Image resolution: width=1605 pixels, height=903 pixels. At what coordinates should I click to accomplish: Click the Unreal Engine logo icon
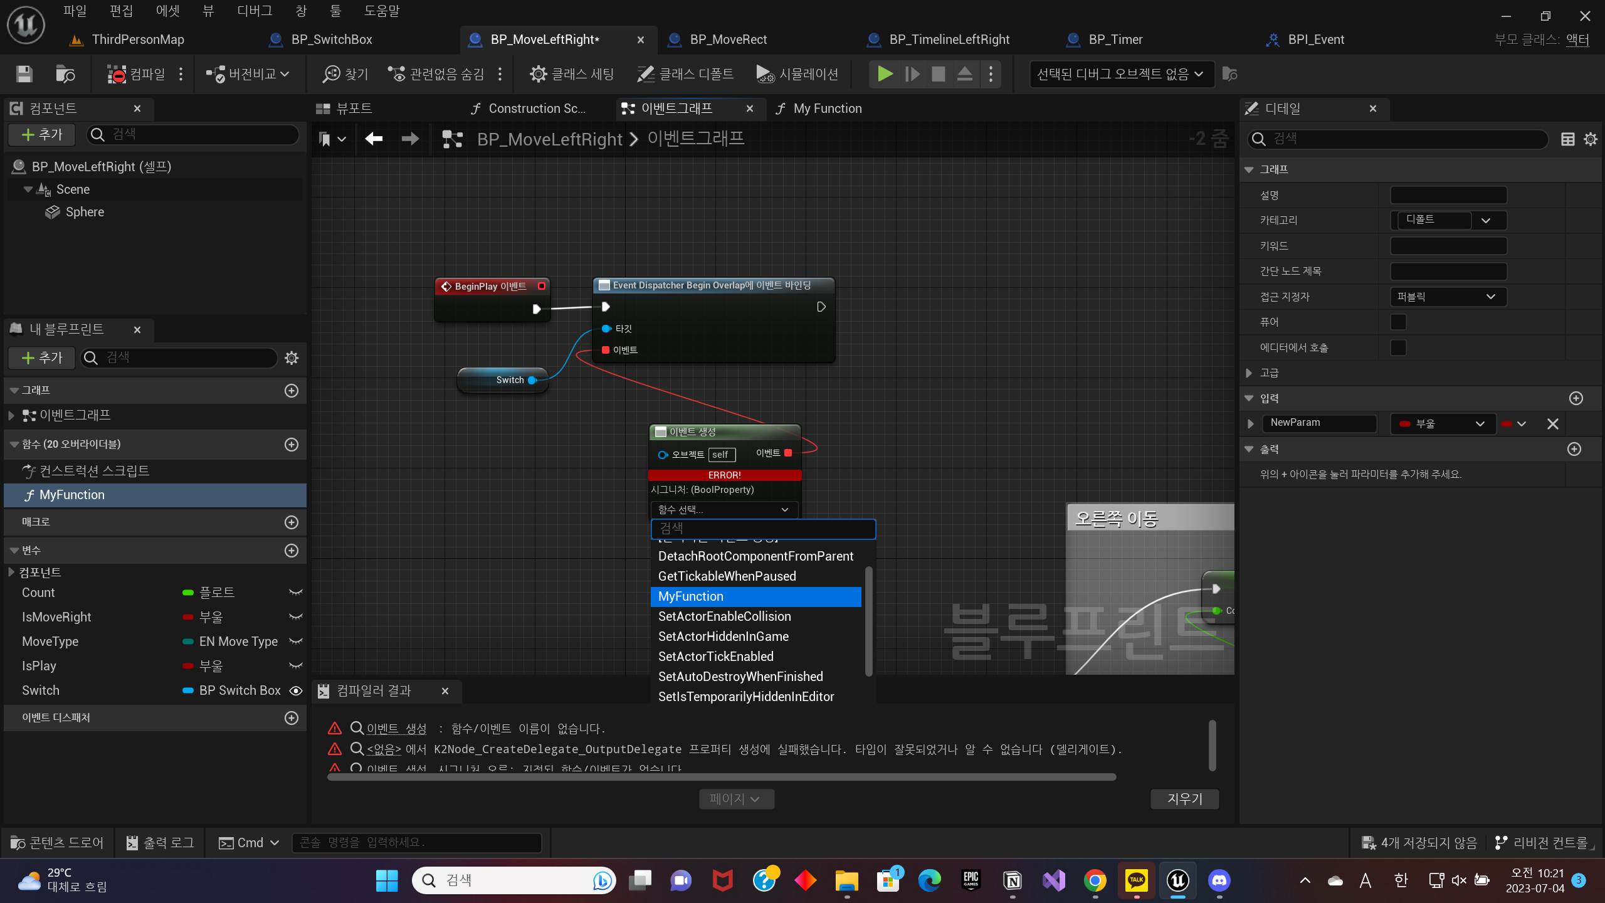(x=26, y=25)
